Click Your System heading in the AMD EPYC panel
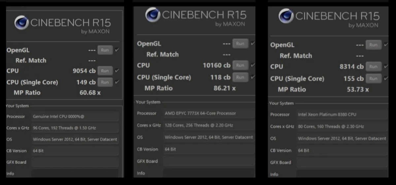 tap(148, 102)
